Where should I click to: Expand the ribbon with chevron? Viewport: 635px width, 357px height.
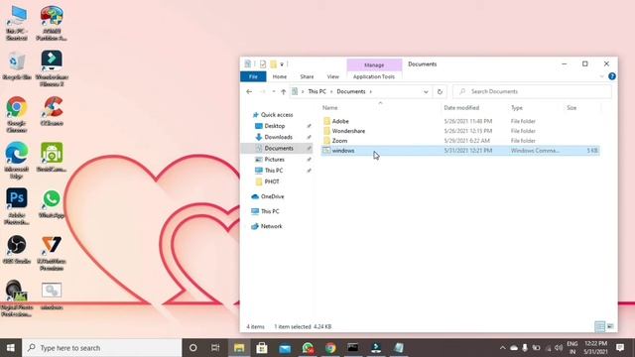[x=601, y=76]
